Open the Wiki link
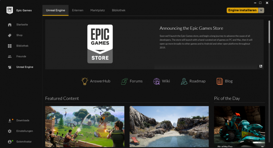Screen dimensions: 273x148 [x=166, y=81]
